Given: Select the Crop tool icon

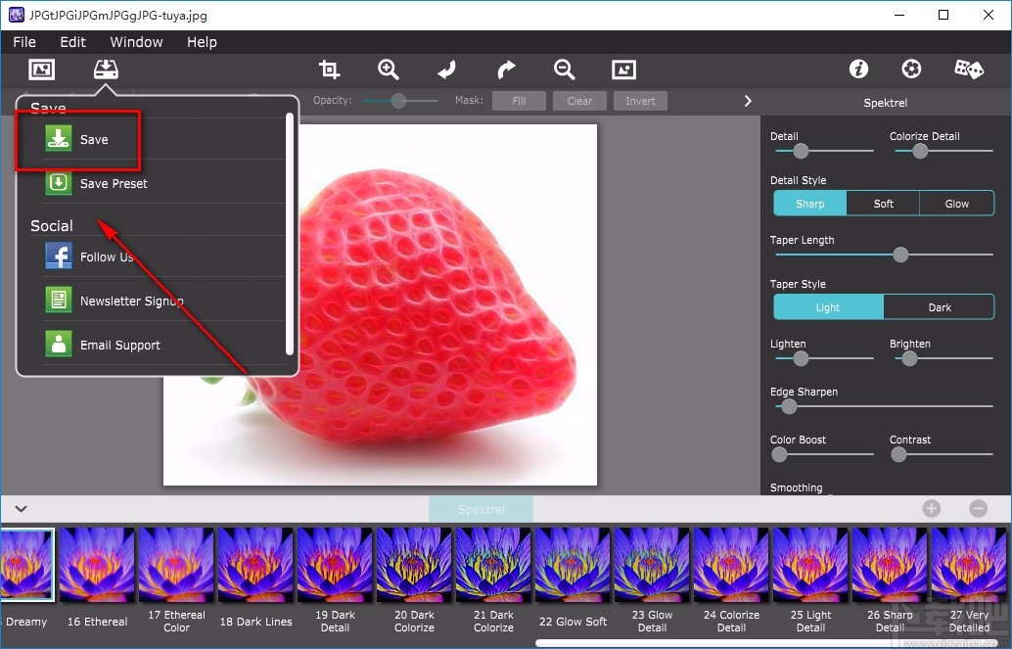Looking at the screenshot, I should (329, 70).
